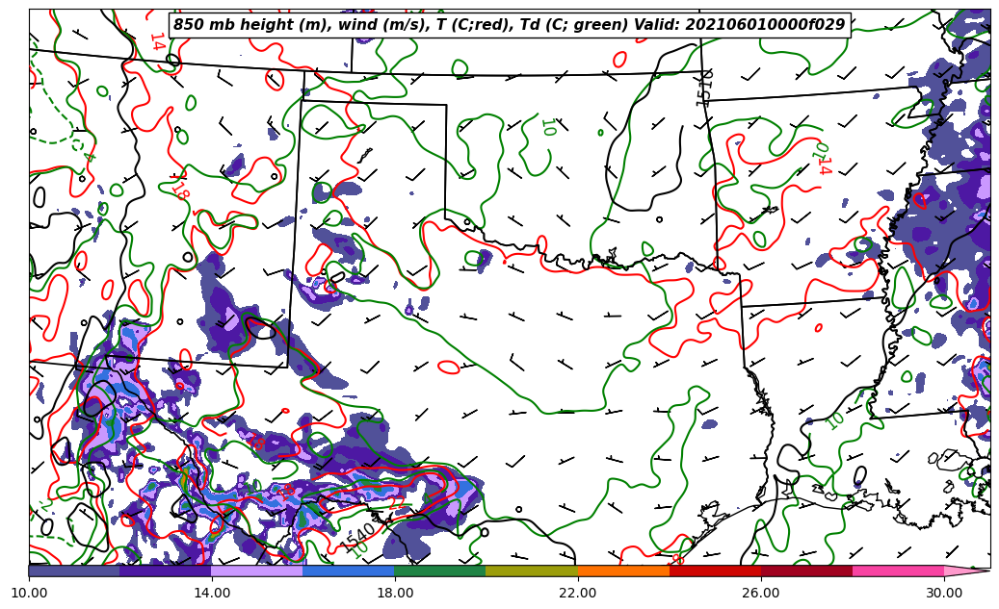
Task: Click the 22.00 colorbar tick label
Action: 578,593
